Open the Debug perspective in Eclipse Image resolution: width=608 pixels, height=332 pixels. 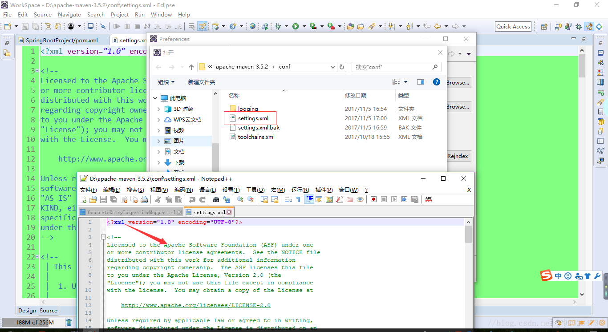click(579, 27)
